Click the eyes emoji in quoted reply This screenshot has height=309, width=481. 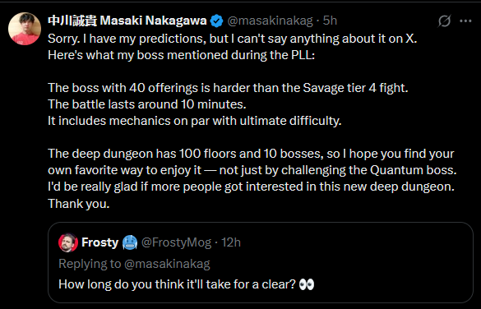(x=307, y=284)
